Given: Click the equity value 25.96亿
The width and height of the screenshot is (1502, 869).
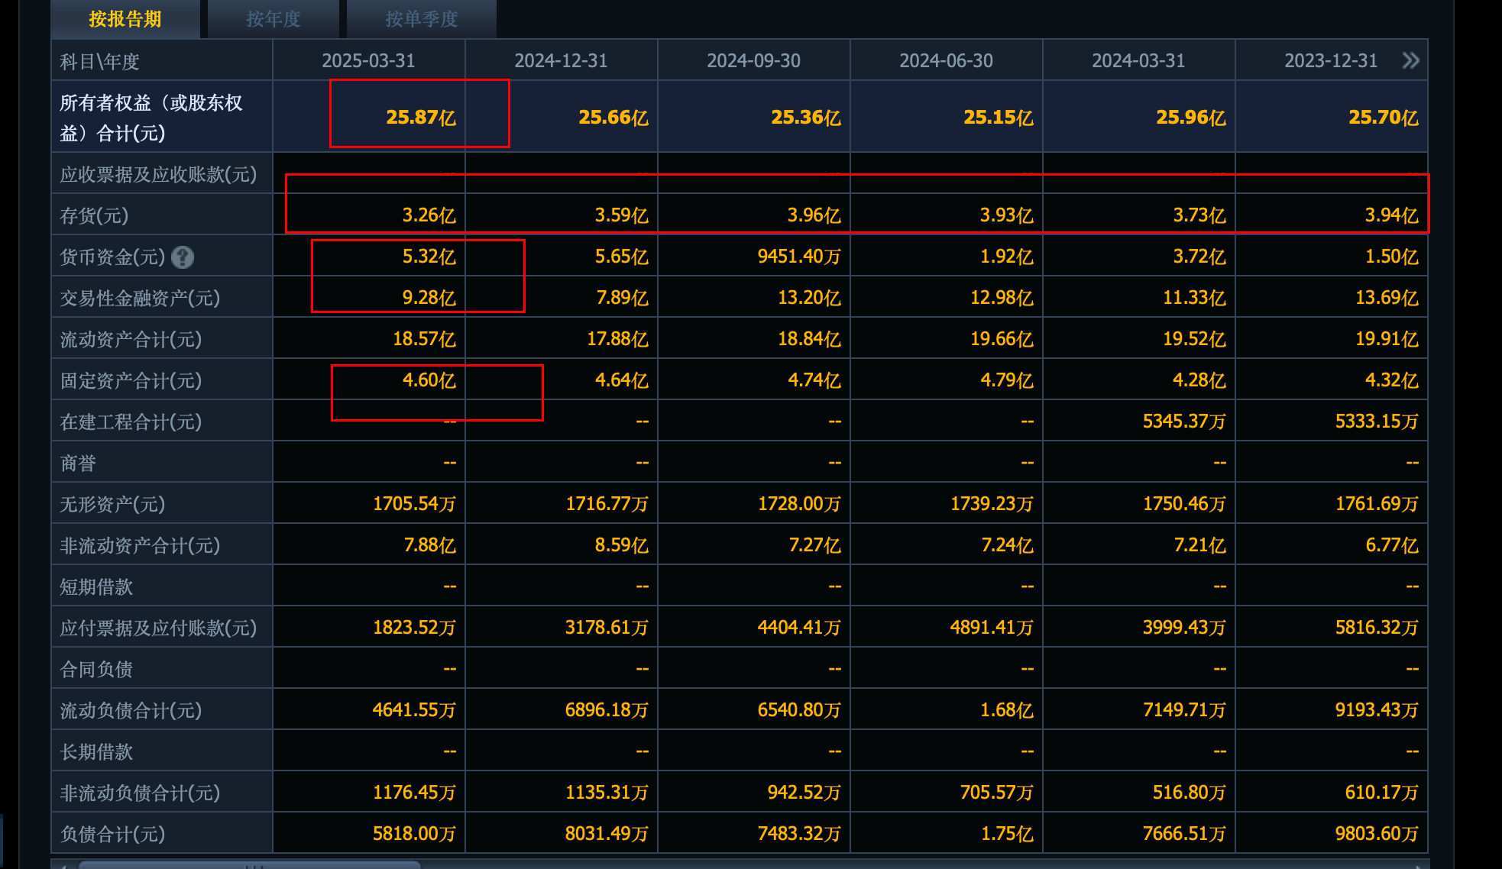Looking at the screenshot, I should tap(1191, 118).
